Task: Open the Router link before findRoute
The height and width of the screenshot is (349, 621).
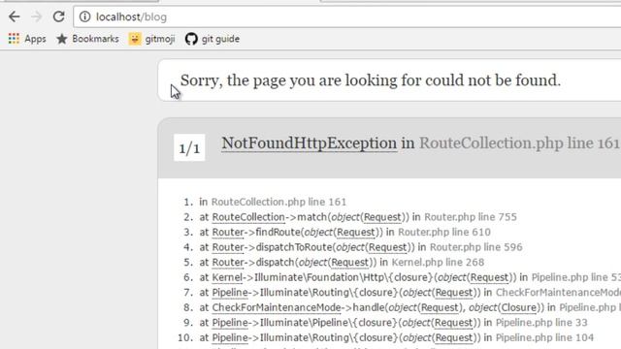Action: tap(228, 232)
